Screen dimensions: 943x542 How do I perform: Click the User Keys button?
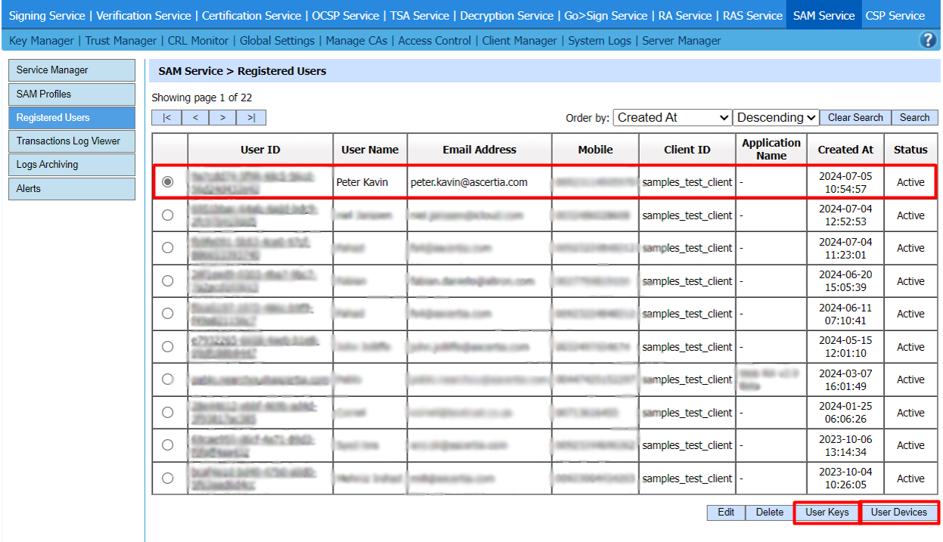click(827, 513)
